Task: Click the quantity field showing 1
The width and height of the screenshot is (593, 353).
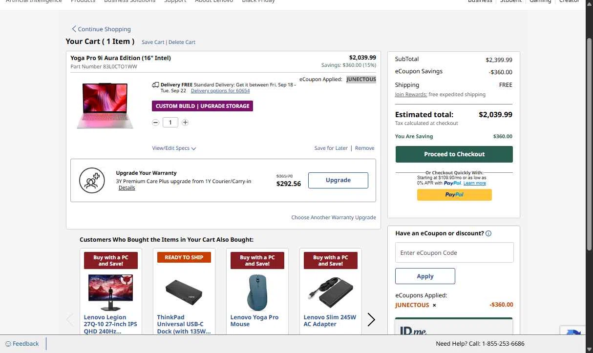Action: click(170, 123)
